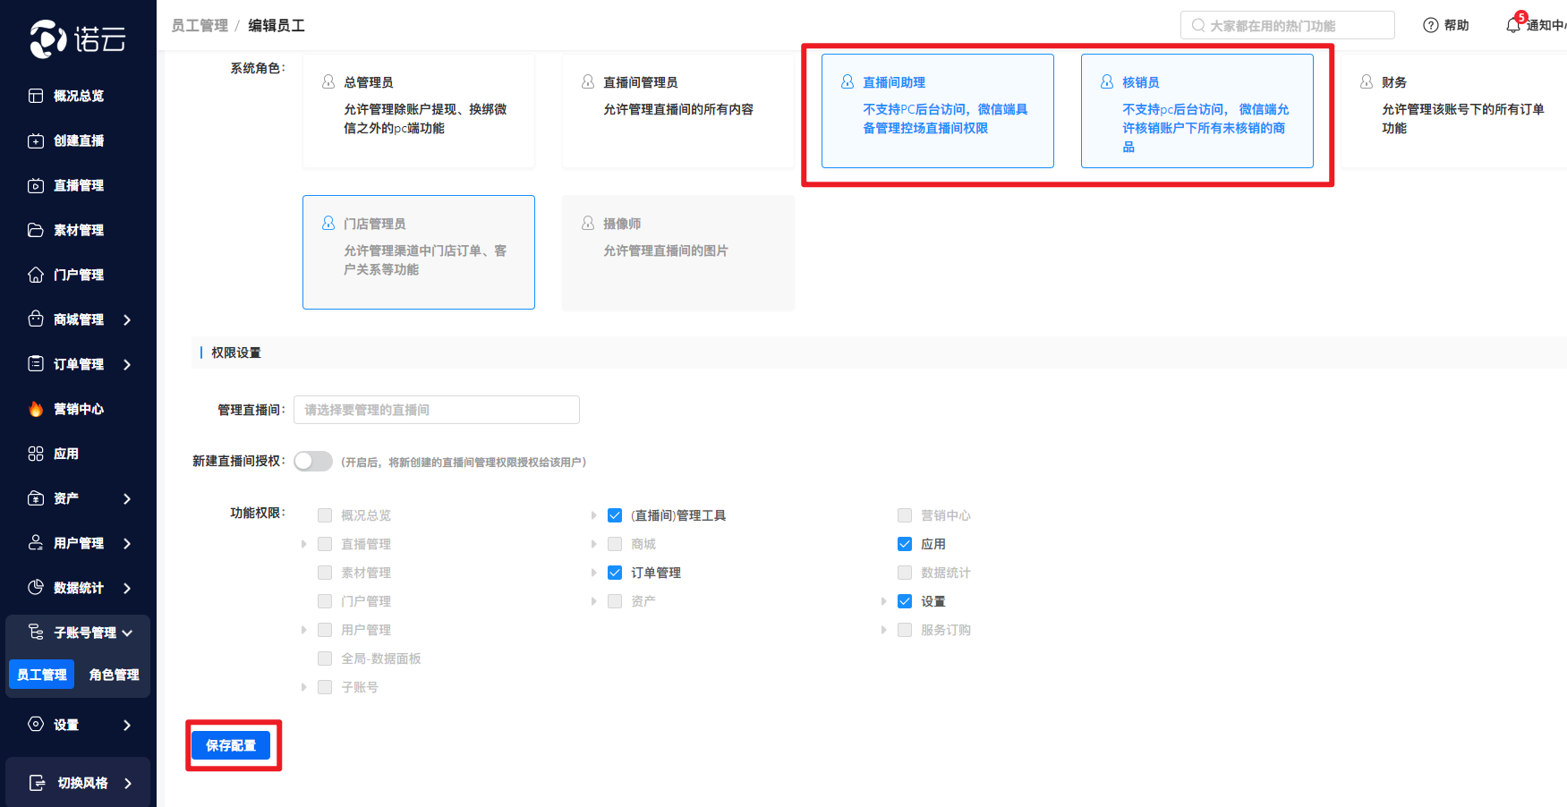
Task: Click the 营销中心 flame icon
Action: (x=36, y=409)
